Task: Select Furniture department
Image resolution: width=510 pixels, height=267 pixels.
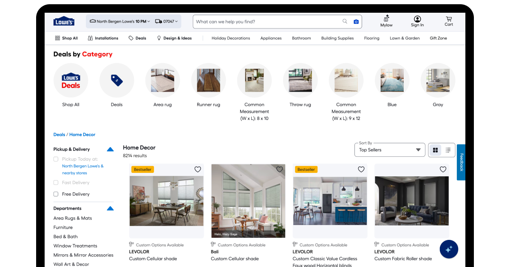Action: point(63,228)
